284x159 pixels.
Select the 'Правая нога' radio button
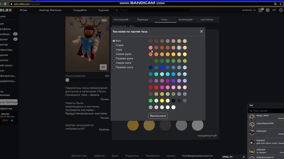[114, 67]
